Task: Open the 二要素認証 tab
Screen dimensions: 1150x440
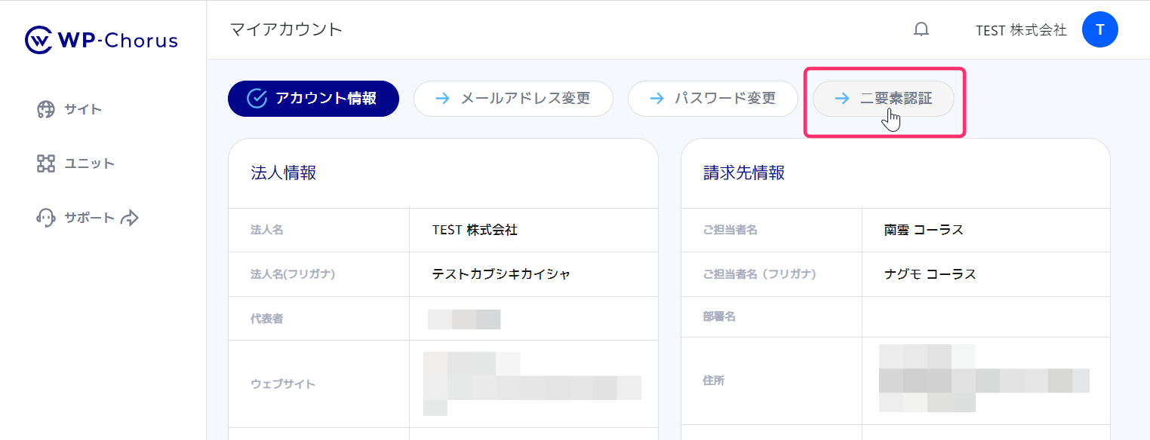Action: tap(884, 99)
